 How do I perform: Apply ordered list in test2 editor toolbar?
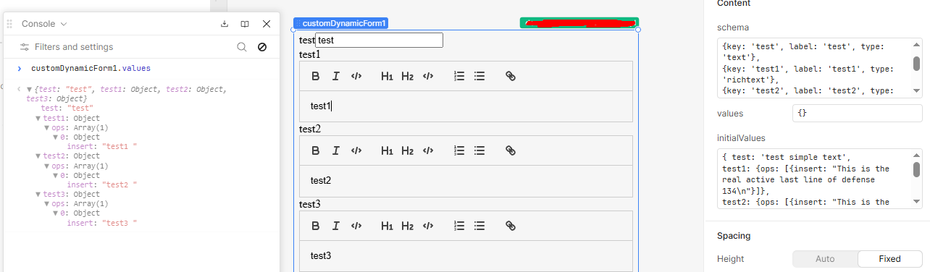pos(458,150)
